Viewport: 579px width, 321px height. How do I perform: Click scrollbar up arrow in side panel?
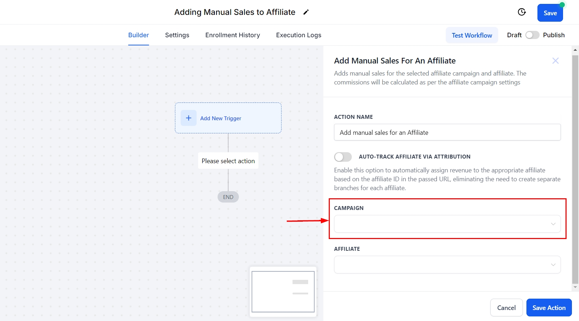pyautogui.click(x=575, y=50)
